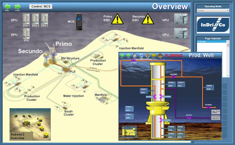Select the yellow SCM module icon in well toolbar

[154, 55]
